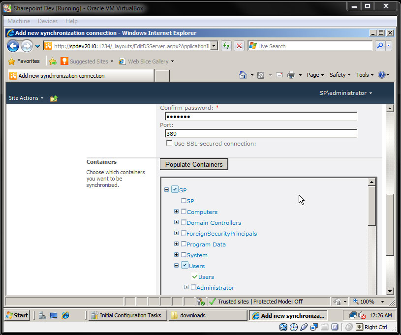Click the muted volume tray icon
This screenshot has width=401, height=335.
pyautogui.click(x=362, y=315)
